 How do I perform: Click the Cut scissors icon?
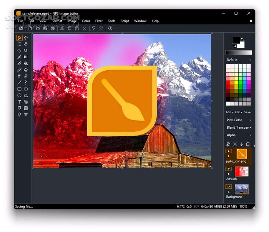pos(62,28)
